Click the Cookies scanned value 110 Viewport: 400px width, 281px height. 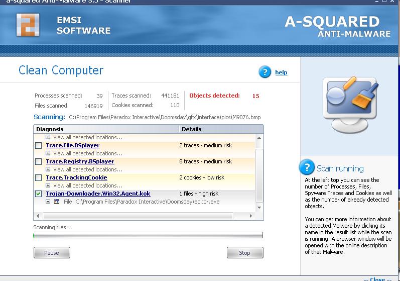175,105
